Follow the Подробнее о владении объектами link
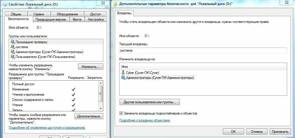295x138 pixels. 144,120
